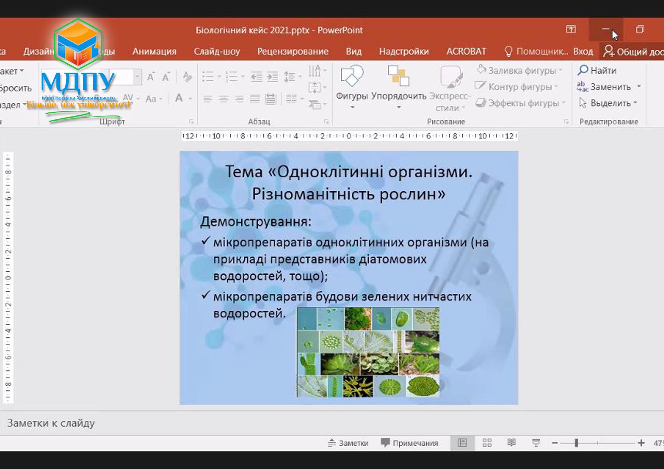Toggle justify text alignment
The height and width of the screenshot is (469, 664).
click(x=255, y=99)
